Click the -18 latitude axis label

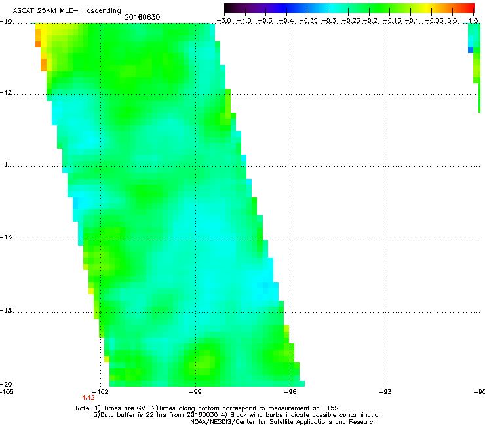(x=6, y=310)
